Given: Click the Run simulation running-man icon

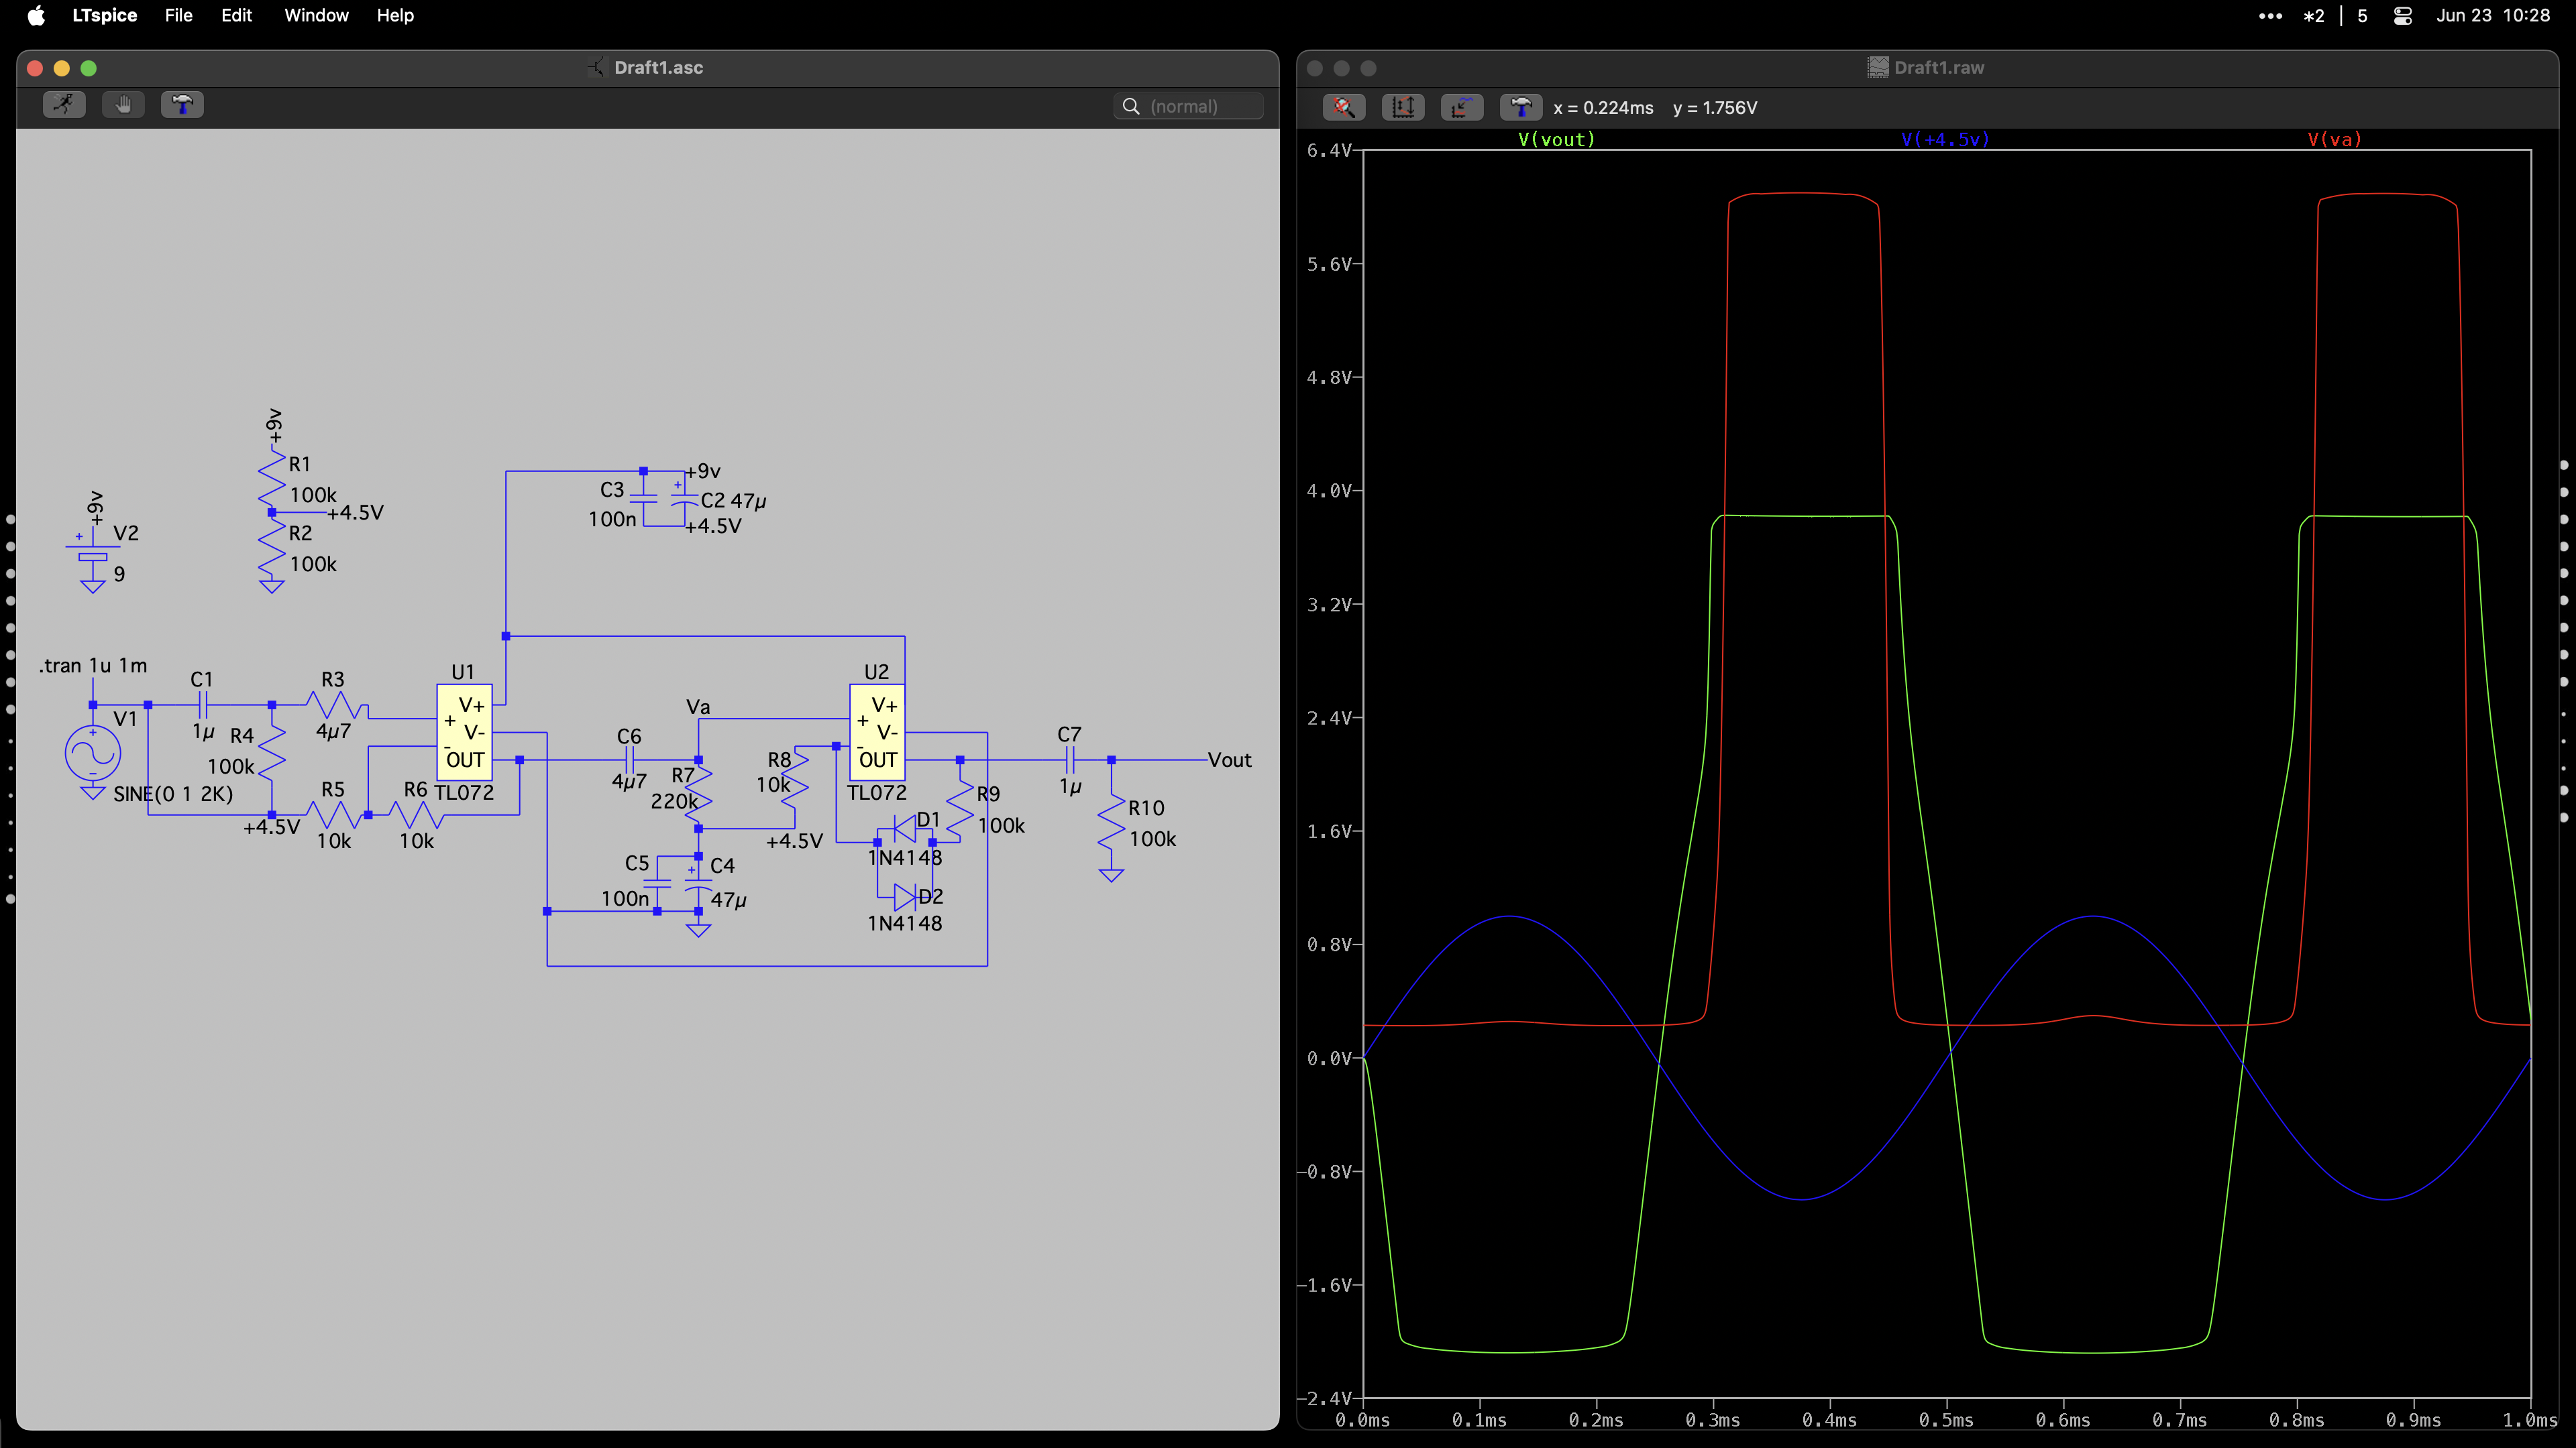Looking at the screenshot, I should (x=64, y=105).
